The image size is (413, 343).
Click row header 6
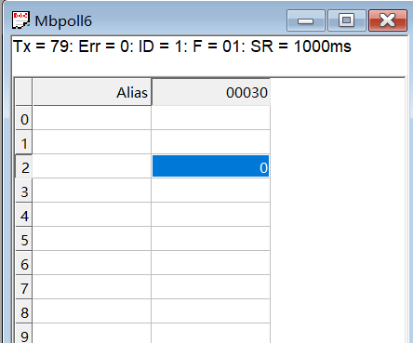pos(24,263)
